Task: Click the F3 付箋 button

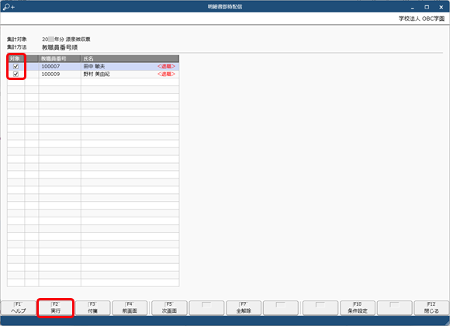Action: point(92,308)
